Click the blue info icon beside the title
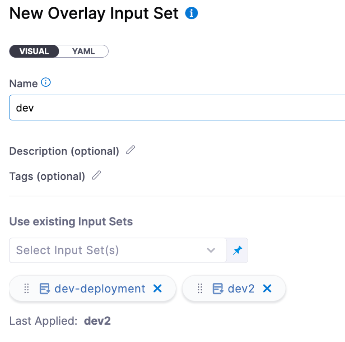345x342 pixels. click(x=191, y=14)
